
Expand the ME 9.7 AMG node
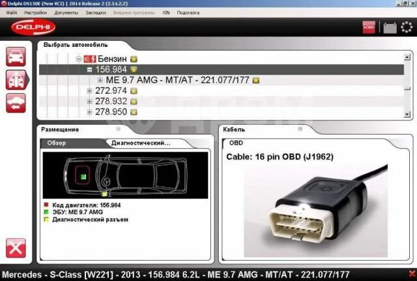[100, 80]
